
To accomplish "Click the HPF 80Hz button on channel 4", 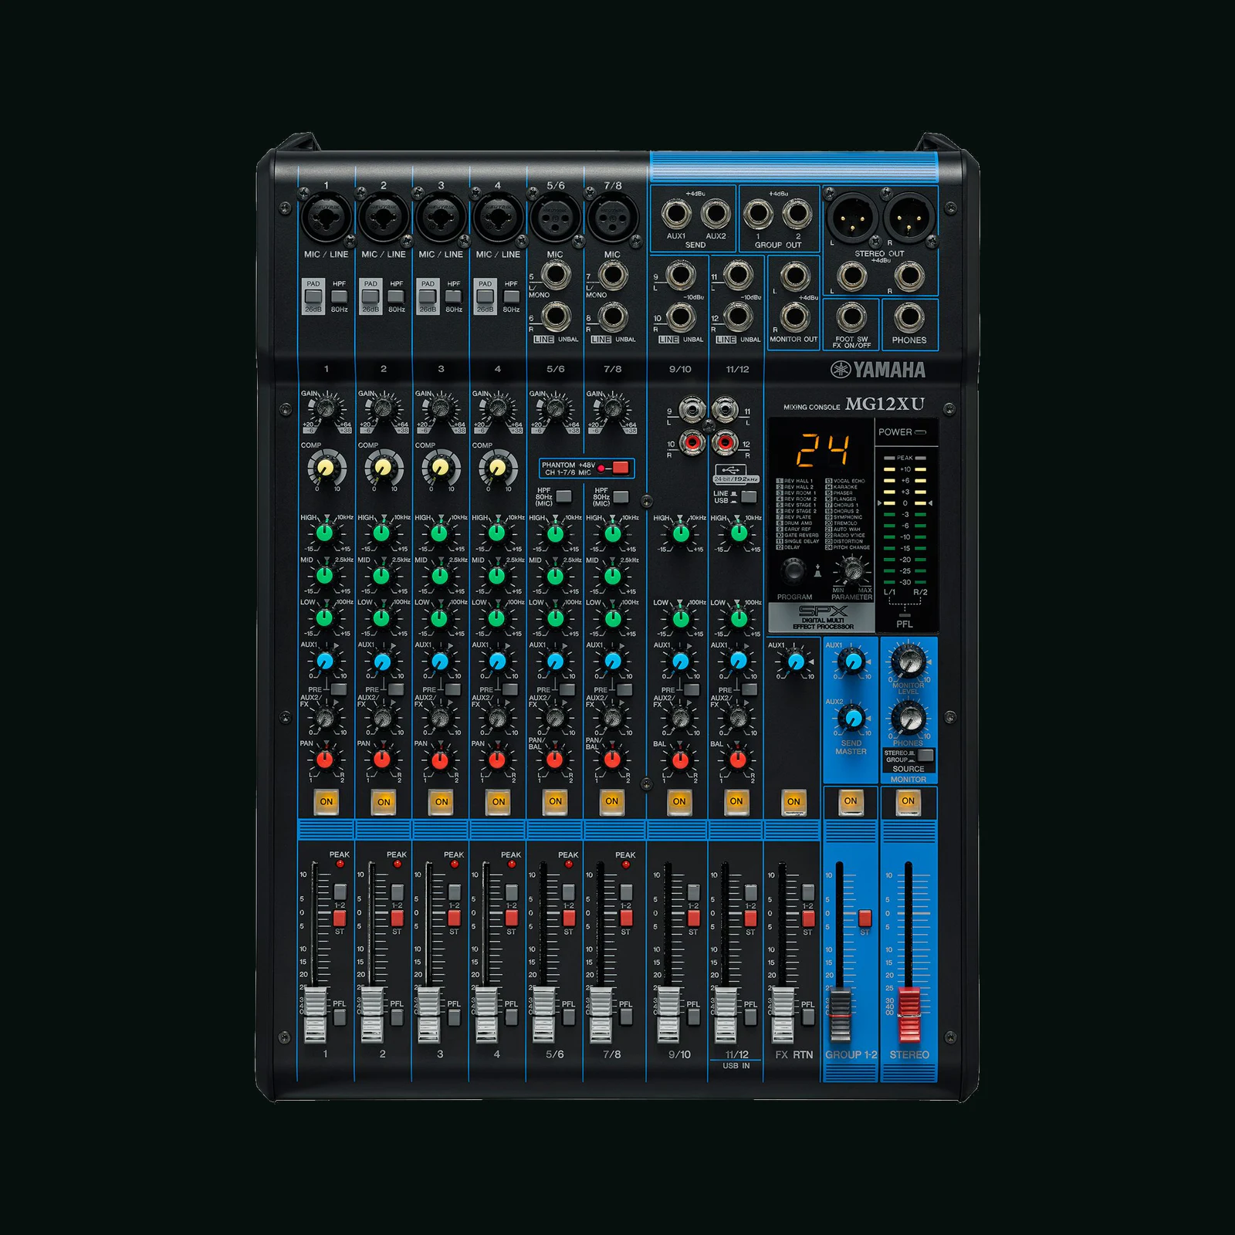I will (511, 296).
